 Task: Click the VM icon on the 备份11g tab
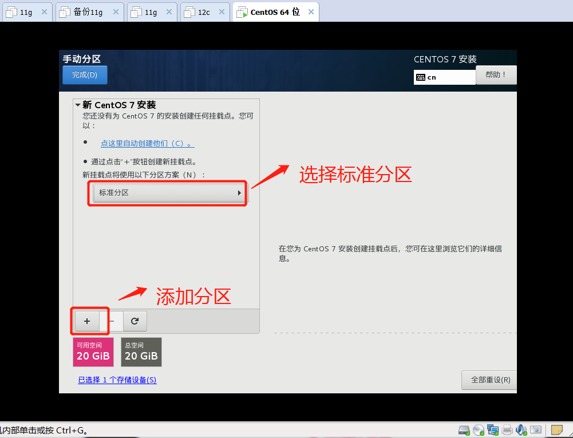click(65, 12)
